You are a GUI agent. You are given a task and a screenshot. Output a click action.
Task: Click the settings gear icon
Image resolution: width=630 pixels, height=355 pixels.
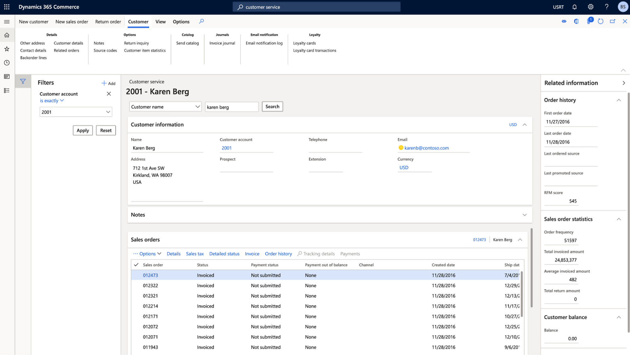pyautogui.click(x=590, y=7)
